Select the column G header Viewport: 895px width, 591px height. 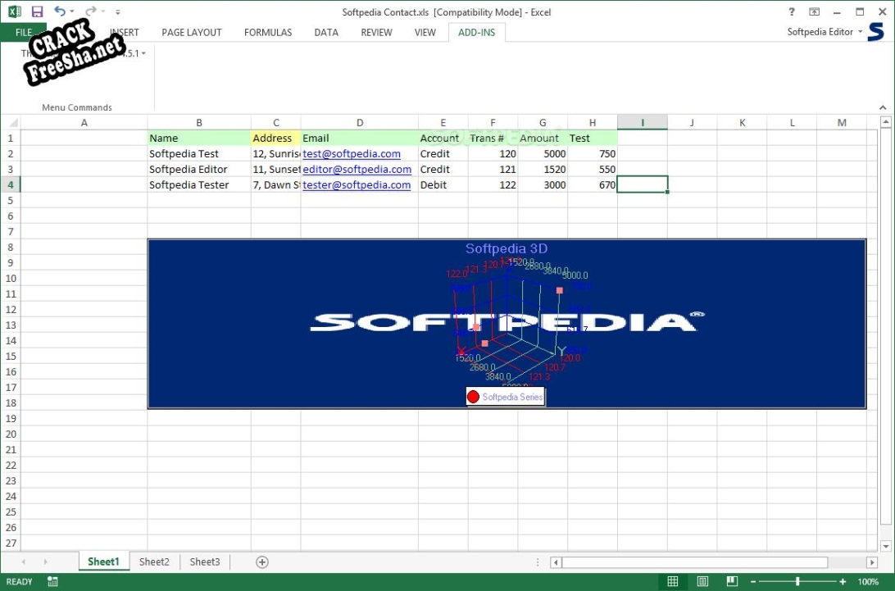click(543, 122)
